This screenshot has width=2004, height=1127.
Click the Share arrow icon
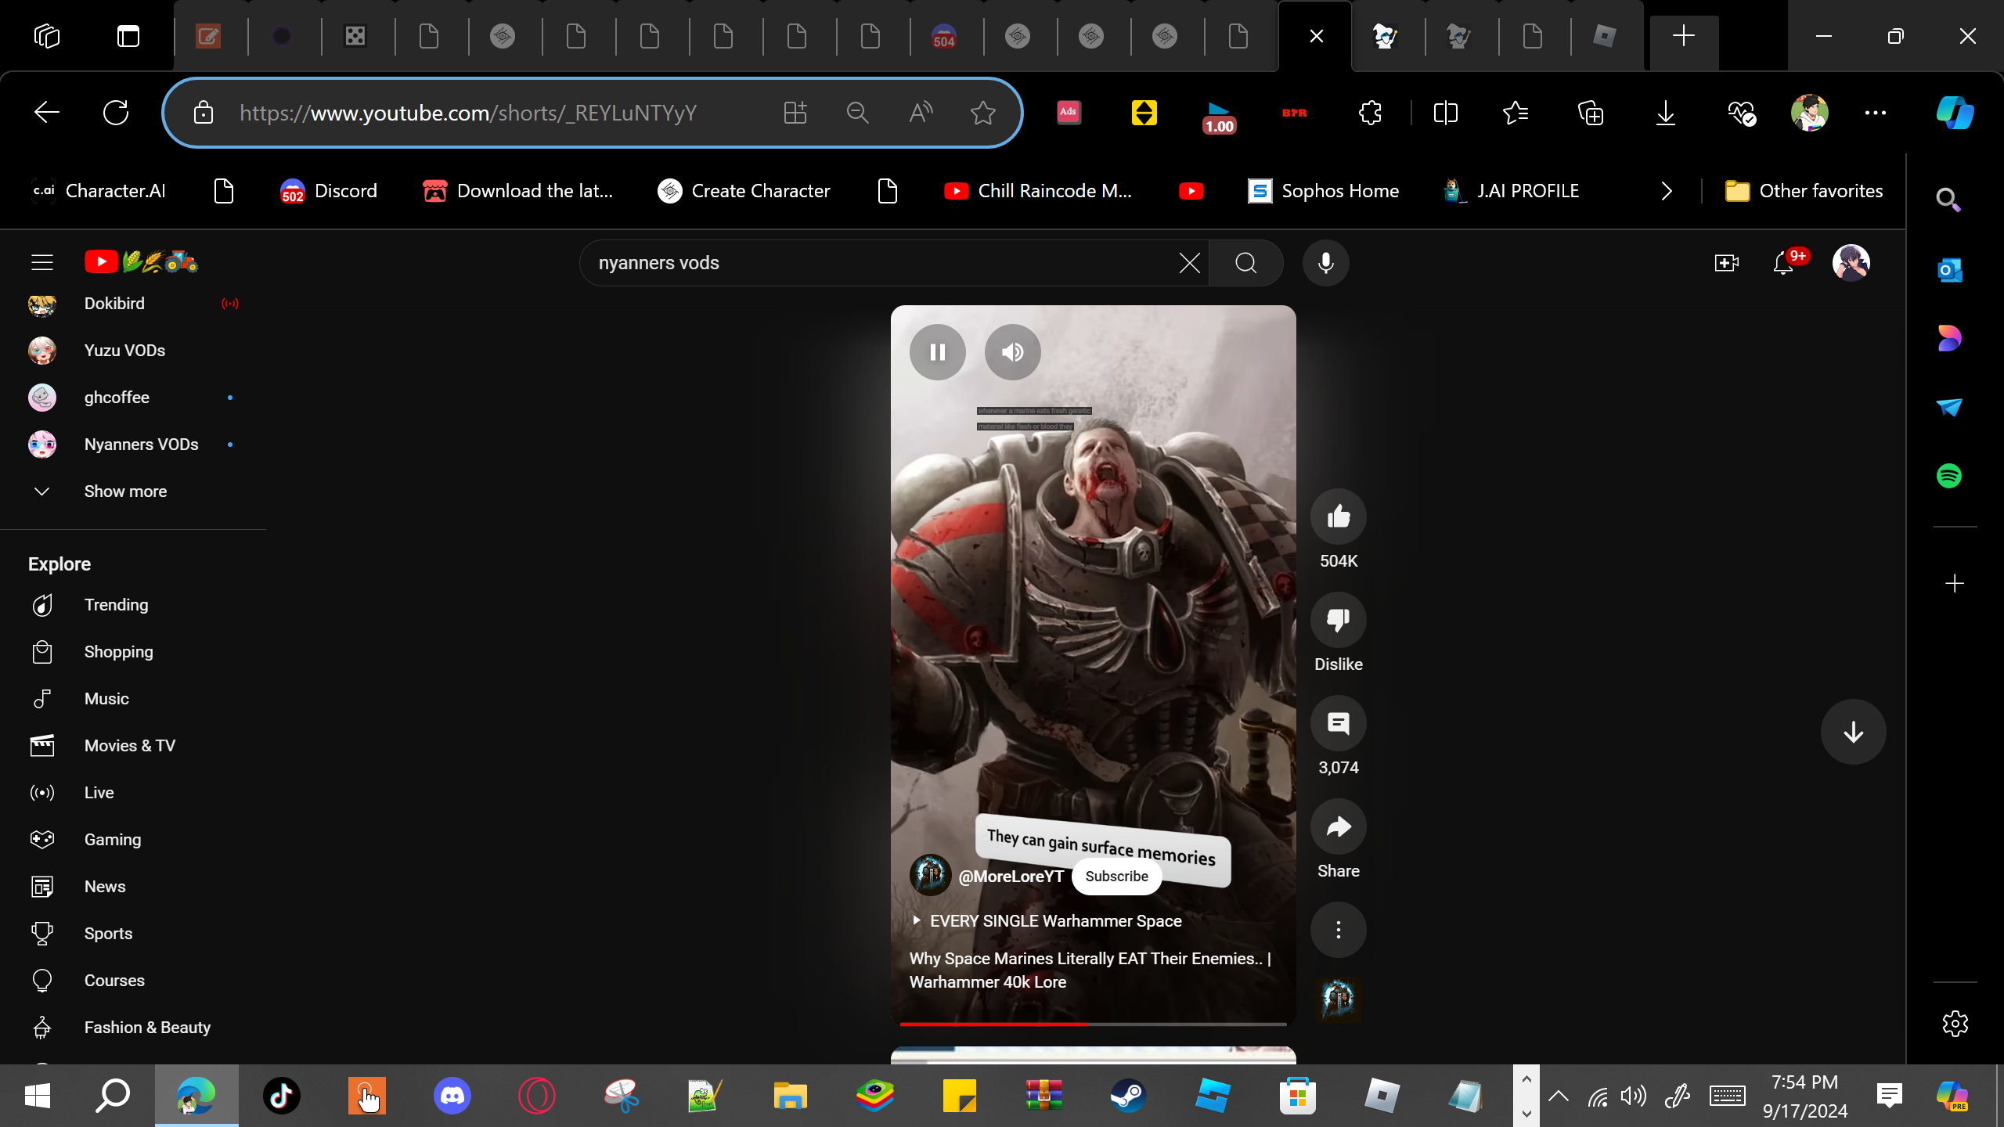tap(1339, 827)
